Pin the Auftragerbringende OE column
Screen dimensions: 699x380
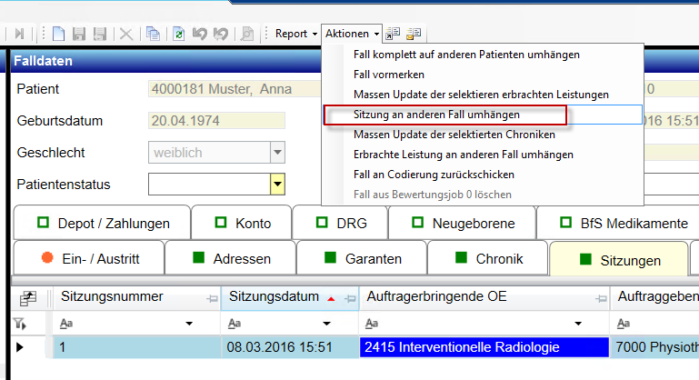601,298
